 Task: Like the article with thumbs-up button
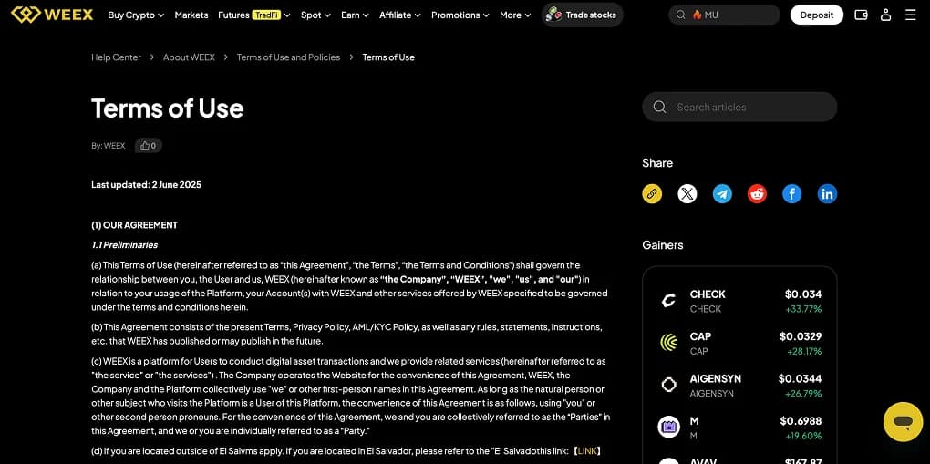point(149,145)
